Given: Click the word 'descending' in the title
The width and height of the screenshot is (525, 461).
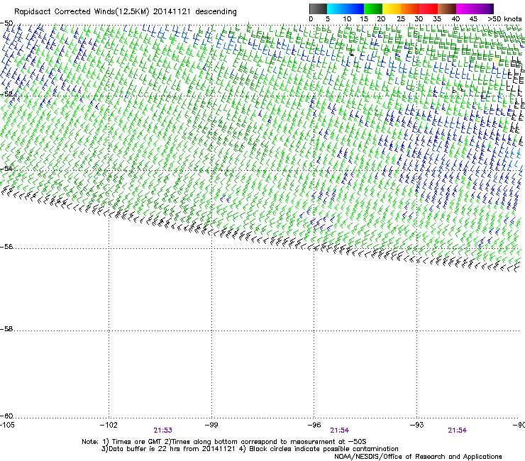Looking at the screenshot, I should point(216,12).
